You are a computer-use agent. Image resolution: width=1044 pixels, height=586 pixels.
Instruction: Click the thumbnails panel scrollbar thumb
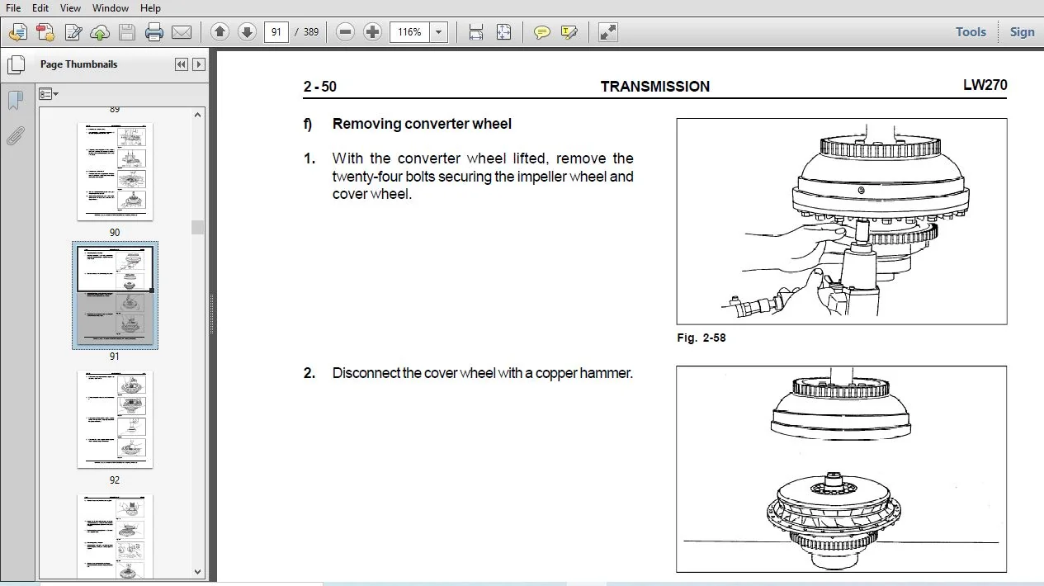point(197,227)
